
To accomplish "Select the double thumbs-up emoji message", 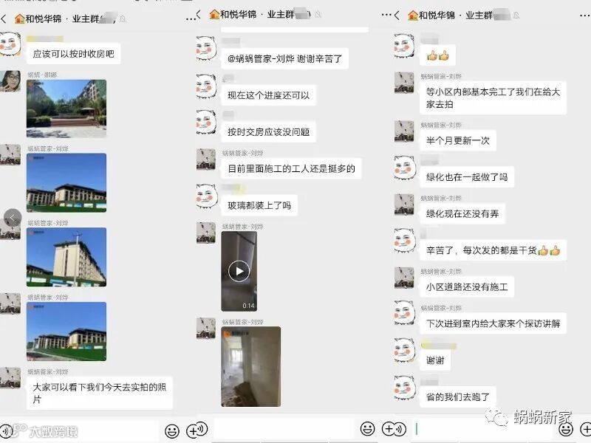I will pyautogui.click(x=437, y=56).
